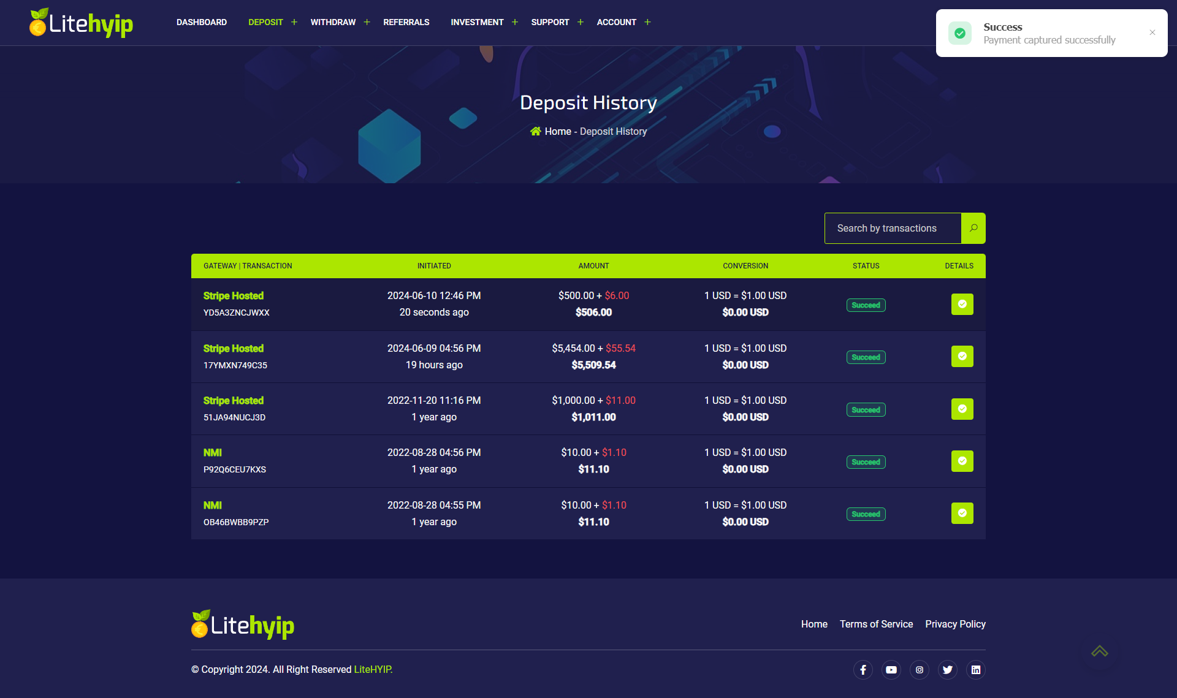Viewport: 1177px width, 698px height.
Task: Click the search magnifier icon
Action: pyautogui.click(x=973, y=228)
